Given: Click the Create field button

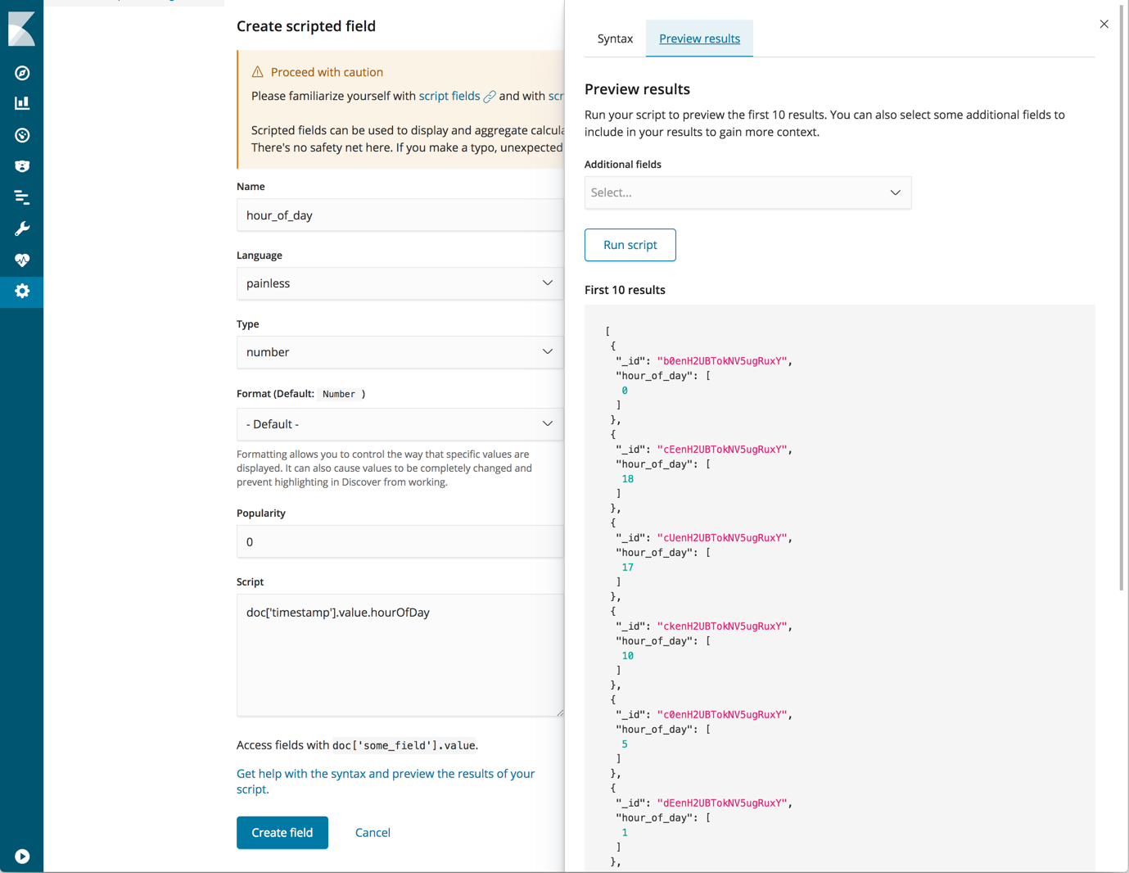Looking at the screenshot, I should (x=282, y=832).
